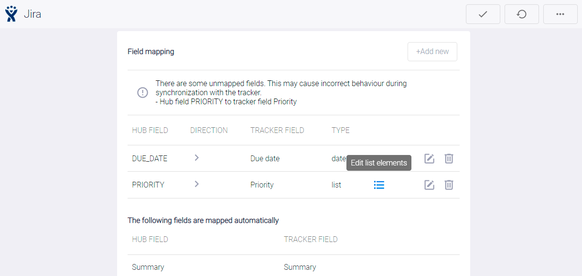Click the DIRECTION column header

tap(209, 130)
